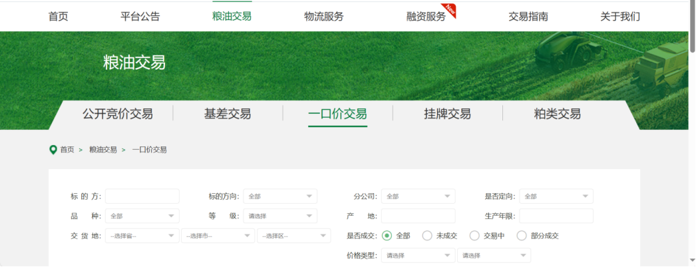
Task: Open the 物流服务 menu item
Action: 324,17
